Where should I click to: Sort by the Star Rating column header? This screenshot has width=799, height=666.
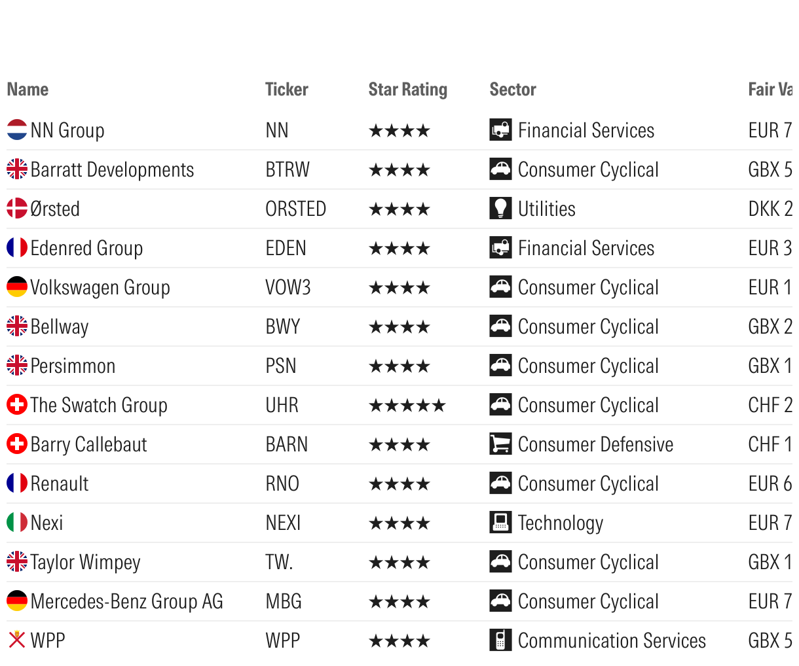[x=408, y=90]
